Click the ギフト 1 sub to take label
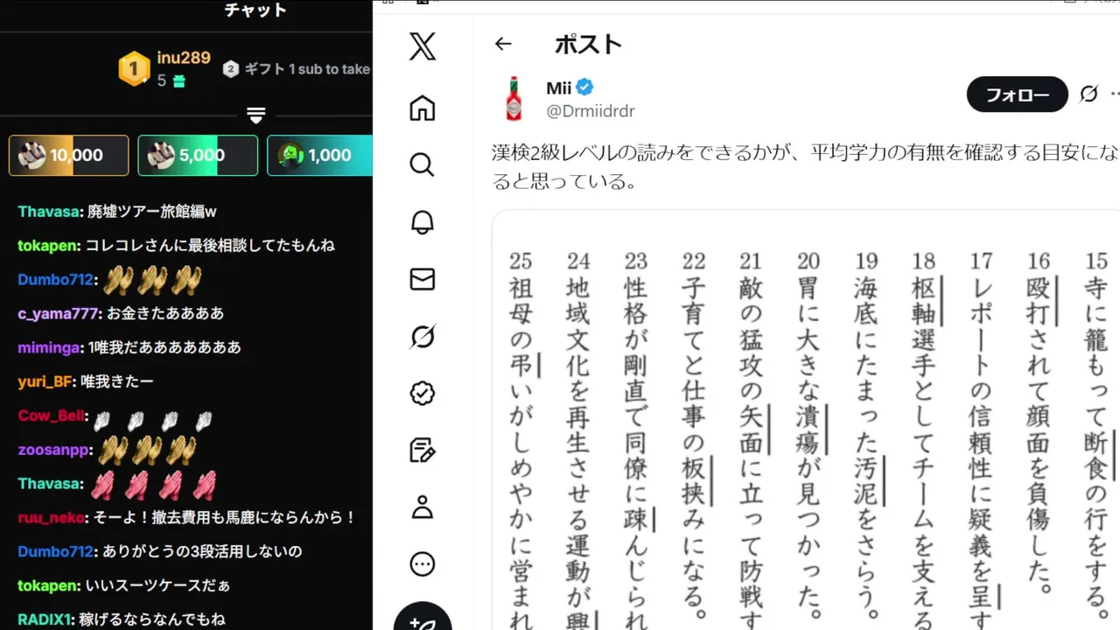Viewport: 1120px width, 630px height. 306,69
